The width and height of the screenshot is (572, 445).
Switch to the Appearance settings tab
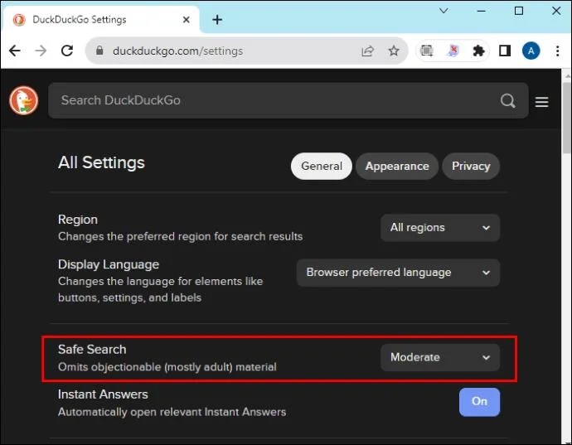pyautogui.click(x=397, y=166)
